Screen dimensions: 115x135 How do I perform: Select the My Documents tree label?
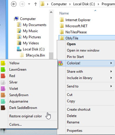pos(35,25)
